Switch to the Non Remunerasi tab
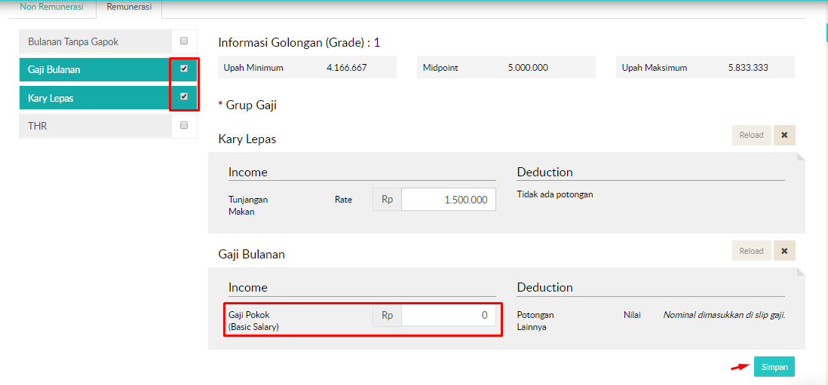This screenshot has width=828, height=385. (48, 8)
